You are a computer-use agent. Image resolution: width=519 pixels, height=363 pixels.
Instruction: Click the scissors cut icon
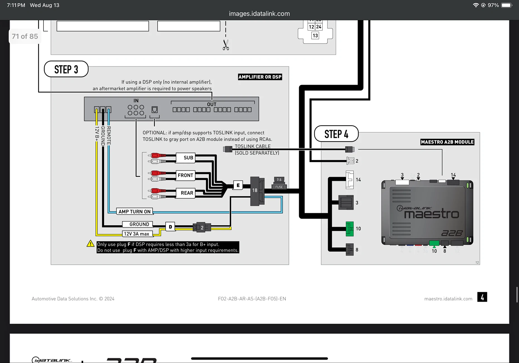(x=226, y=45)
